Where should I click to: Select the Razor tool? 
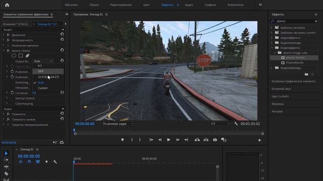click(6, 173)
